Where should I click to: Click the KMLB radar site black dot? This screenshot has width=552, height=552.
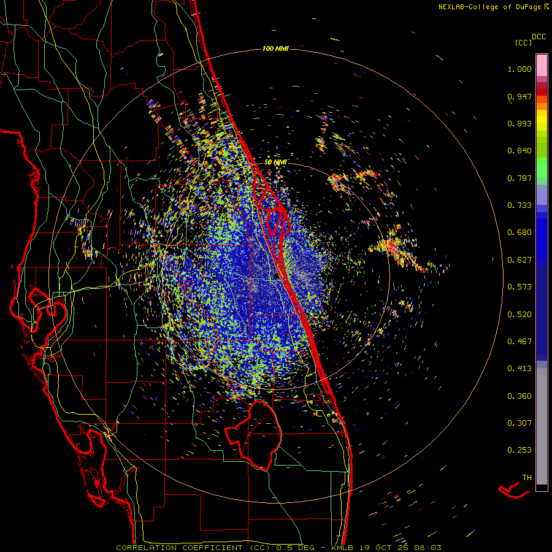pyautogui.click(x=276, y=277)
